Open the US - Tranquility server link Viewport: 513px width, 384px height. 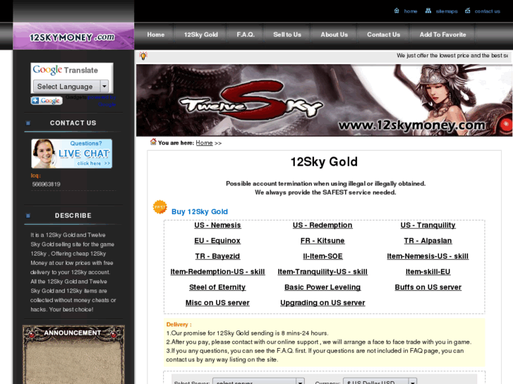click(x=428, y=225)
